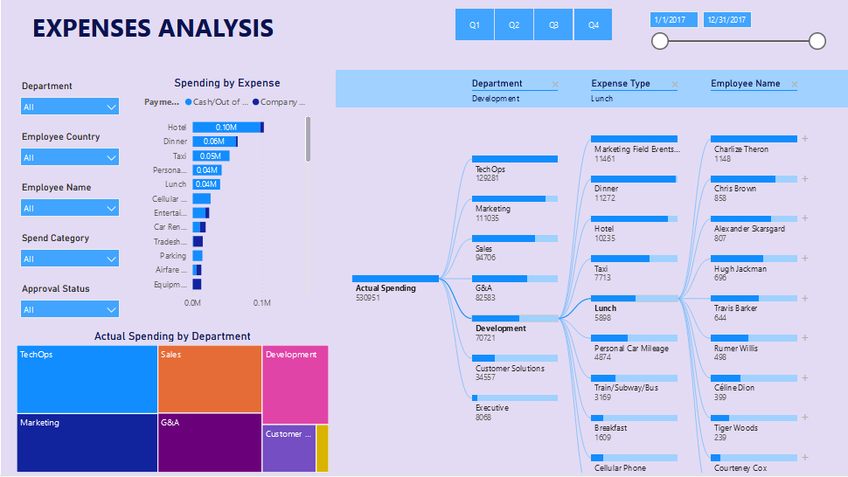
Task: Switch to the Q3 quarter
Action: click(553, 25)
